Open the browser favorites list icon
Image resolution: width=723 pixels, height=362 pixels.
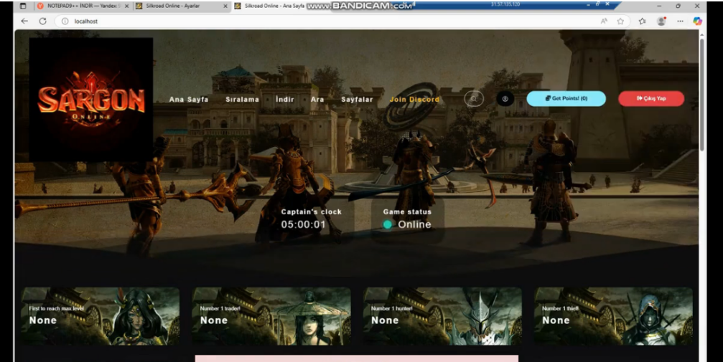[x=642, y=22]
